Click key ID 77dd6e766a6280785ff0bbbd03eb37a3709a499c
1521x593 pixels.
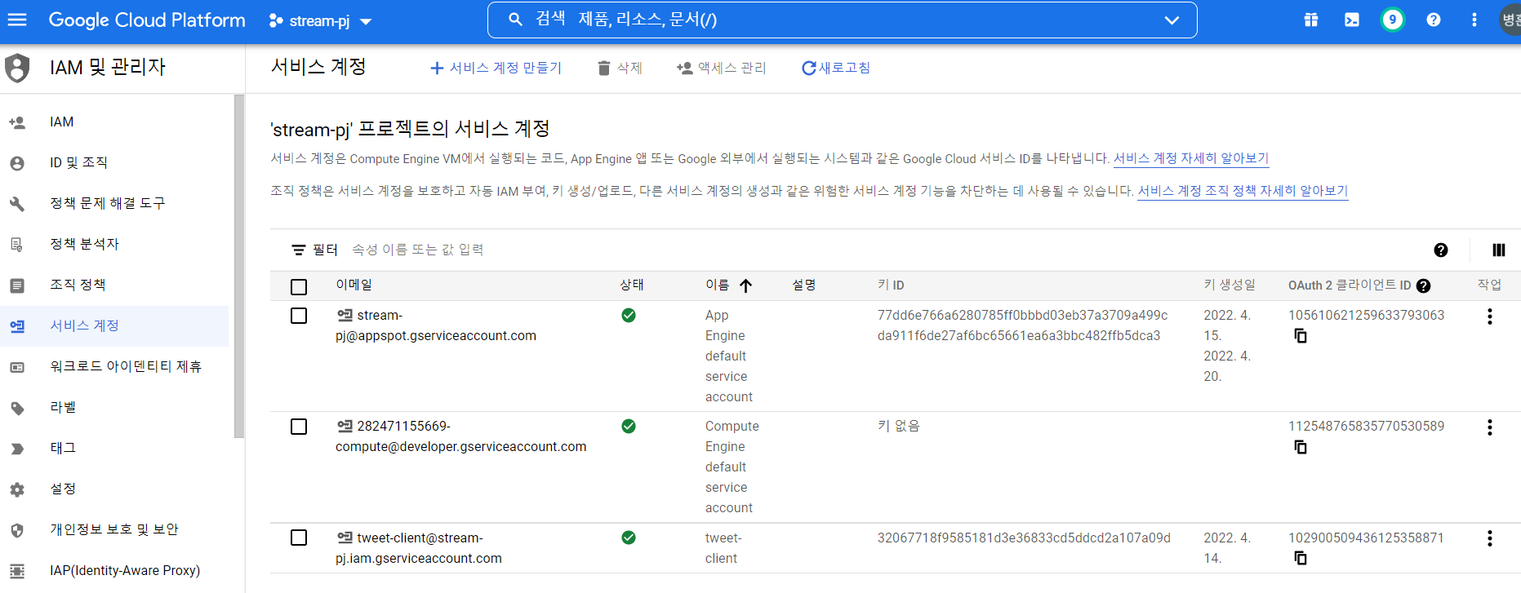coord(1022,315)
